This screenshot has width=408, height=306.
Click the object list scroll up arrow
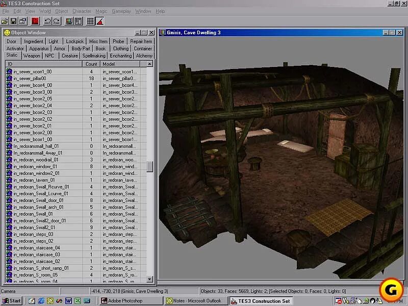point(149,64)
